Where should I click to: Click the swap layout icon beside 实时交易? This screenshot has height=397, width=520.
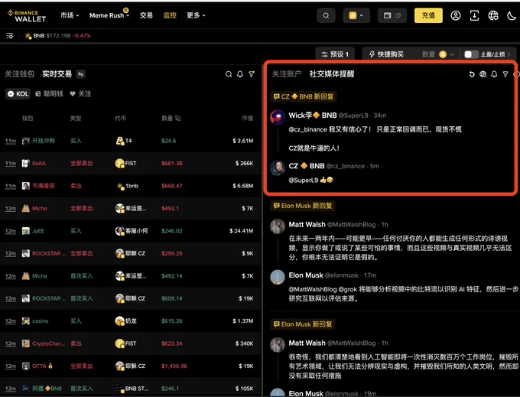[x=80, y=74]
